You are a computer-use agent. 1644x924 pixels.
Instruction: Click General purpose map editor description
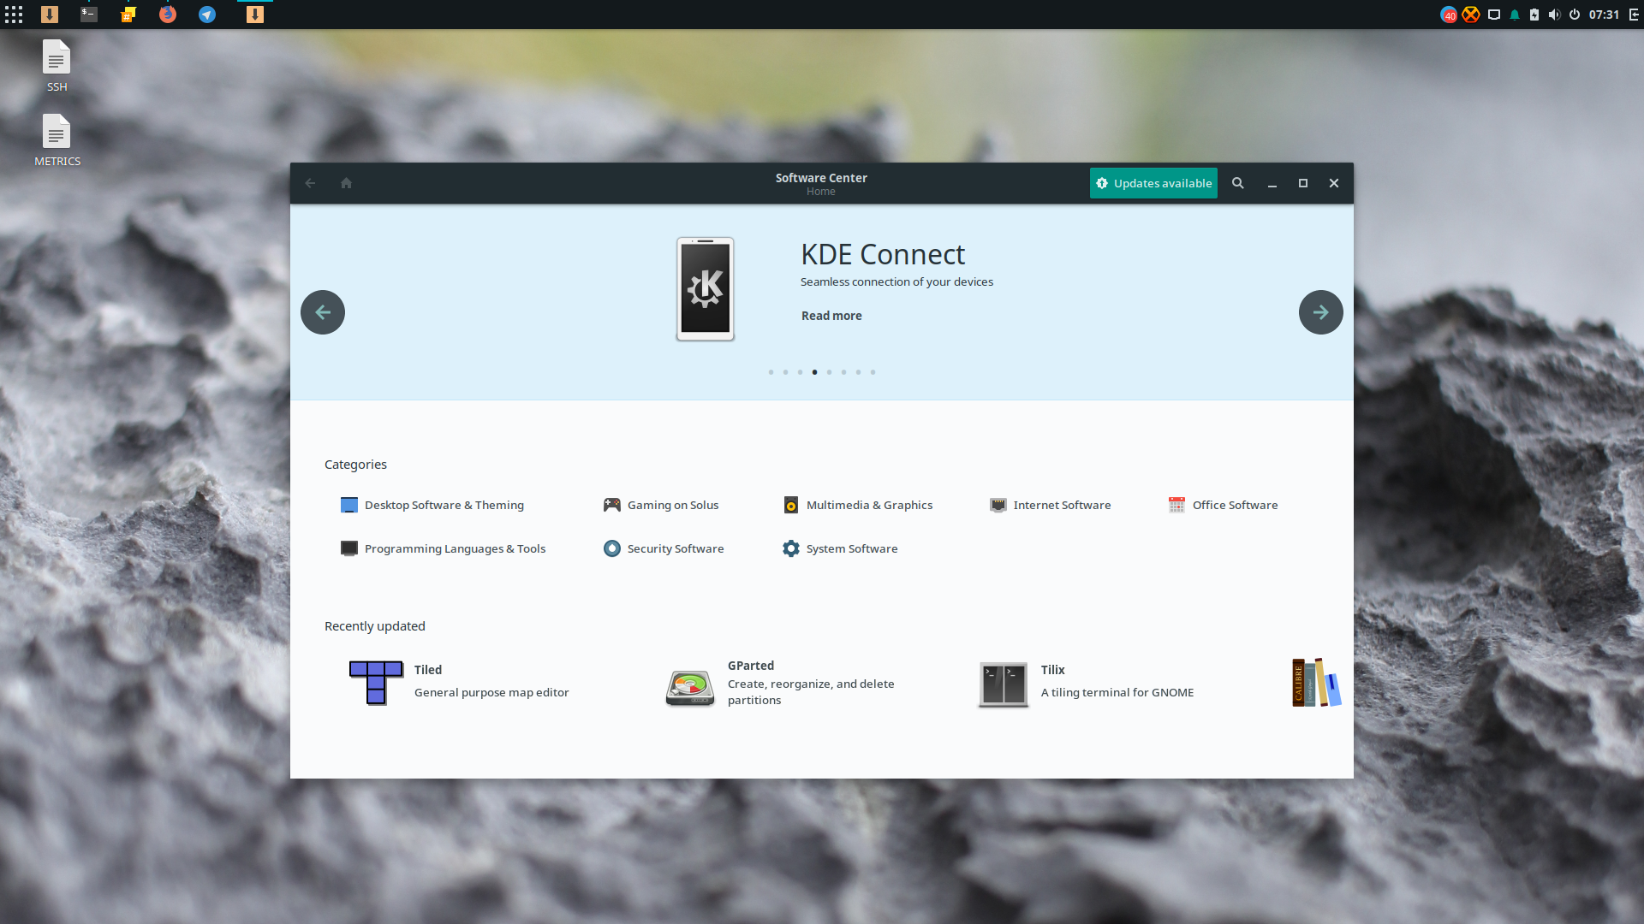[491, 693]
